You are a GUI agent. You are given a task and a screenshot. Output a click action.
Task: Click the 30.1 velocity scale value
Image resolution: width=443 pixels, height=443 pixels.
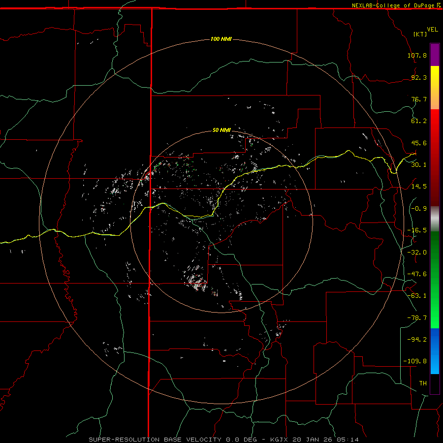(419, 165)
